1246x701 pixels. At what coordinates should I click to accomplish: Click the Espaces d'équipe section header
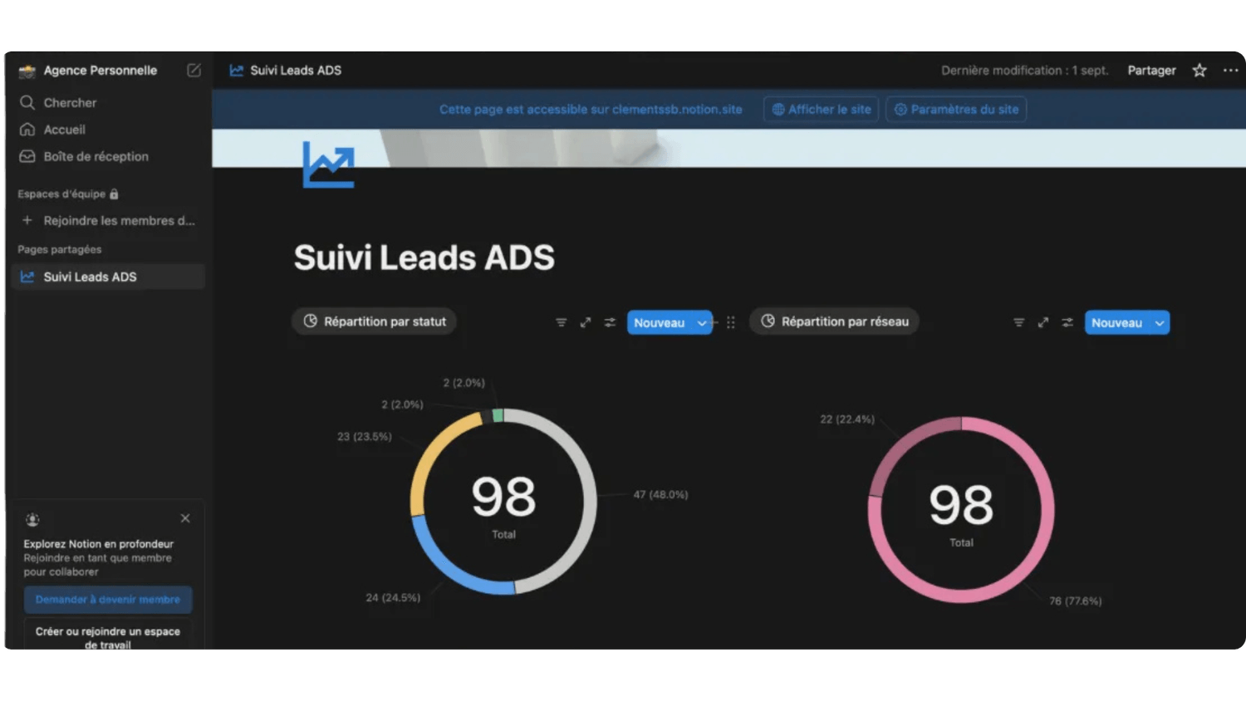(x=61, y=194)
